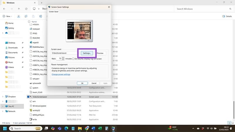
Task: Close the Windows explorer tab
Action: point(35,3)
